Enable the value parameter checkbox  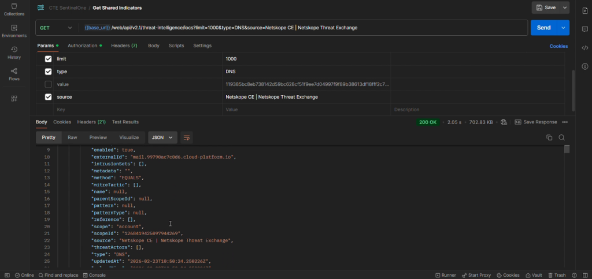coord(49,84)
